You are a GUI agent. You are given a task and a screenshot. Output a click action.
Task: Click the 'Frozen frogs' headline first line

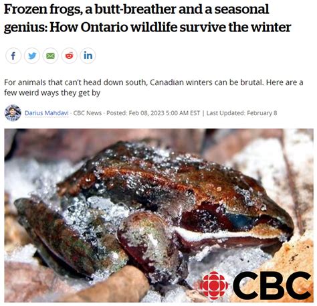pyautogui.click(x=136, y=10)
